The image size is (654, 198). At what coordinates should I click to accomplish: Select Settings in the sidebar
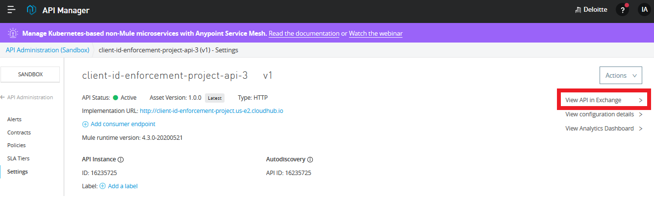coord(18,172)
